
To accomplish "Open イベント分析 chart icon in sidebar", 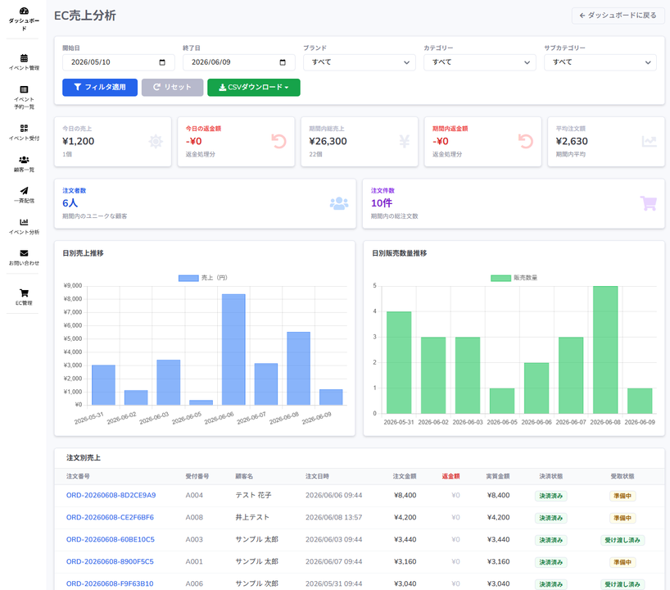I will pyautogui.click(x=24, y=222).
